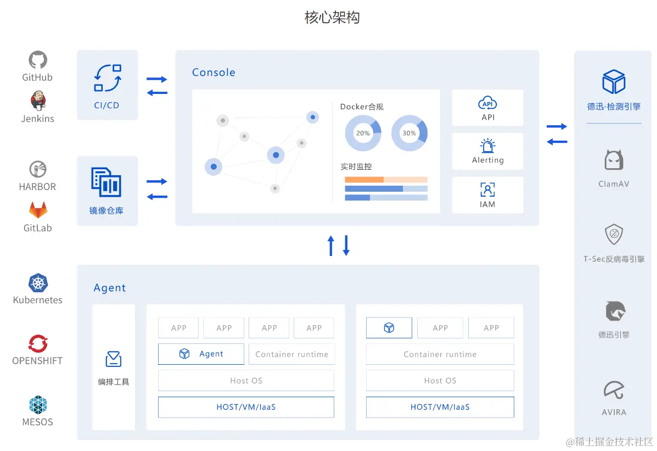Click the OPENSHIFT red circular icon
The height and width of the screenshot is (451, 657).
[38, 343]
